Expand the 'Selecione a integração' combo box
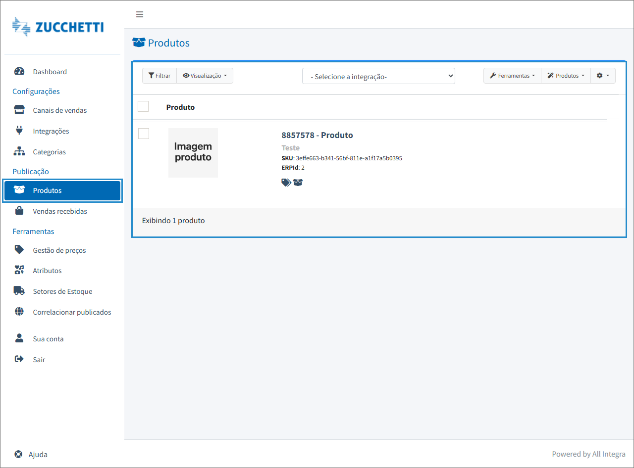The height and width of the screenshot is (468, 634). coord(378,76)
